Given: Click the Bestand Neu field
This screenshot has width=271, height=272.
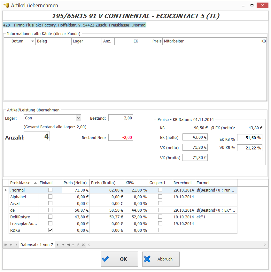Looking at the screenshot, I should (121, 137).
